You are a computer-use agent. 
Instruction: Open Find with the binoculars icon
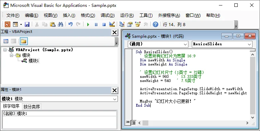tap(60, 24)
